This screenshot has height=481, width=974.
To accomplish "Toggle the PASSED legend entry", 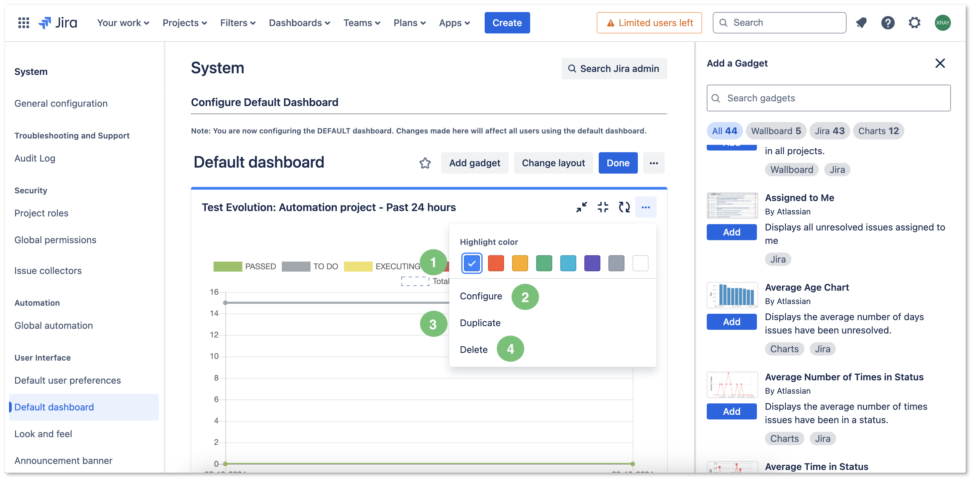I will tap(245, 266).
